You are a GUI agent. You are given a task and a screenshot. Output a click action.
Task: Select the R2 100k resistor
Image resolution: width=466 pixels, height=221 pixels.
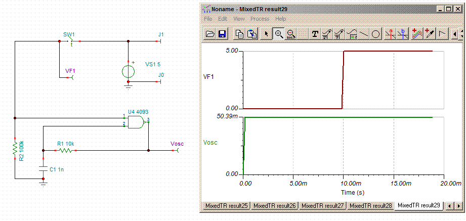(x=15, y=149)
